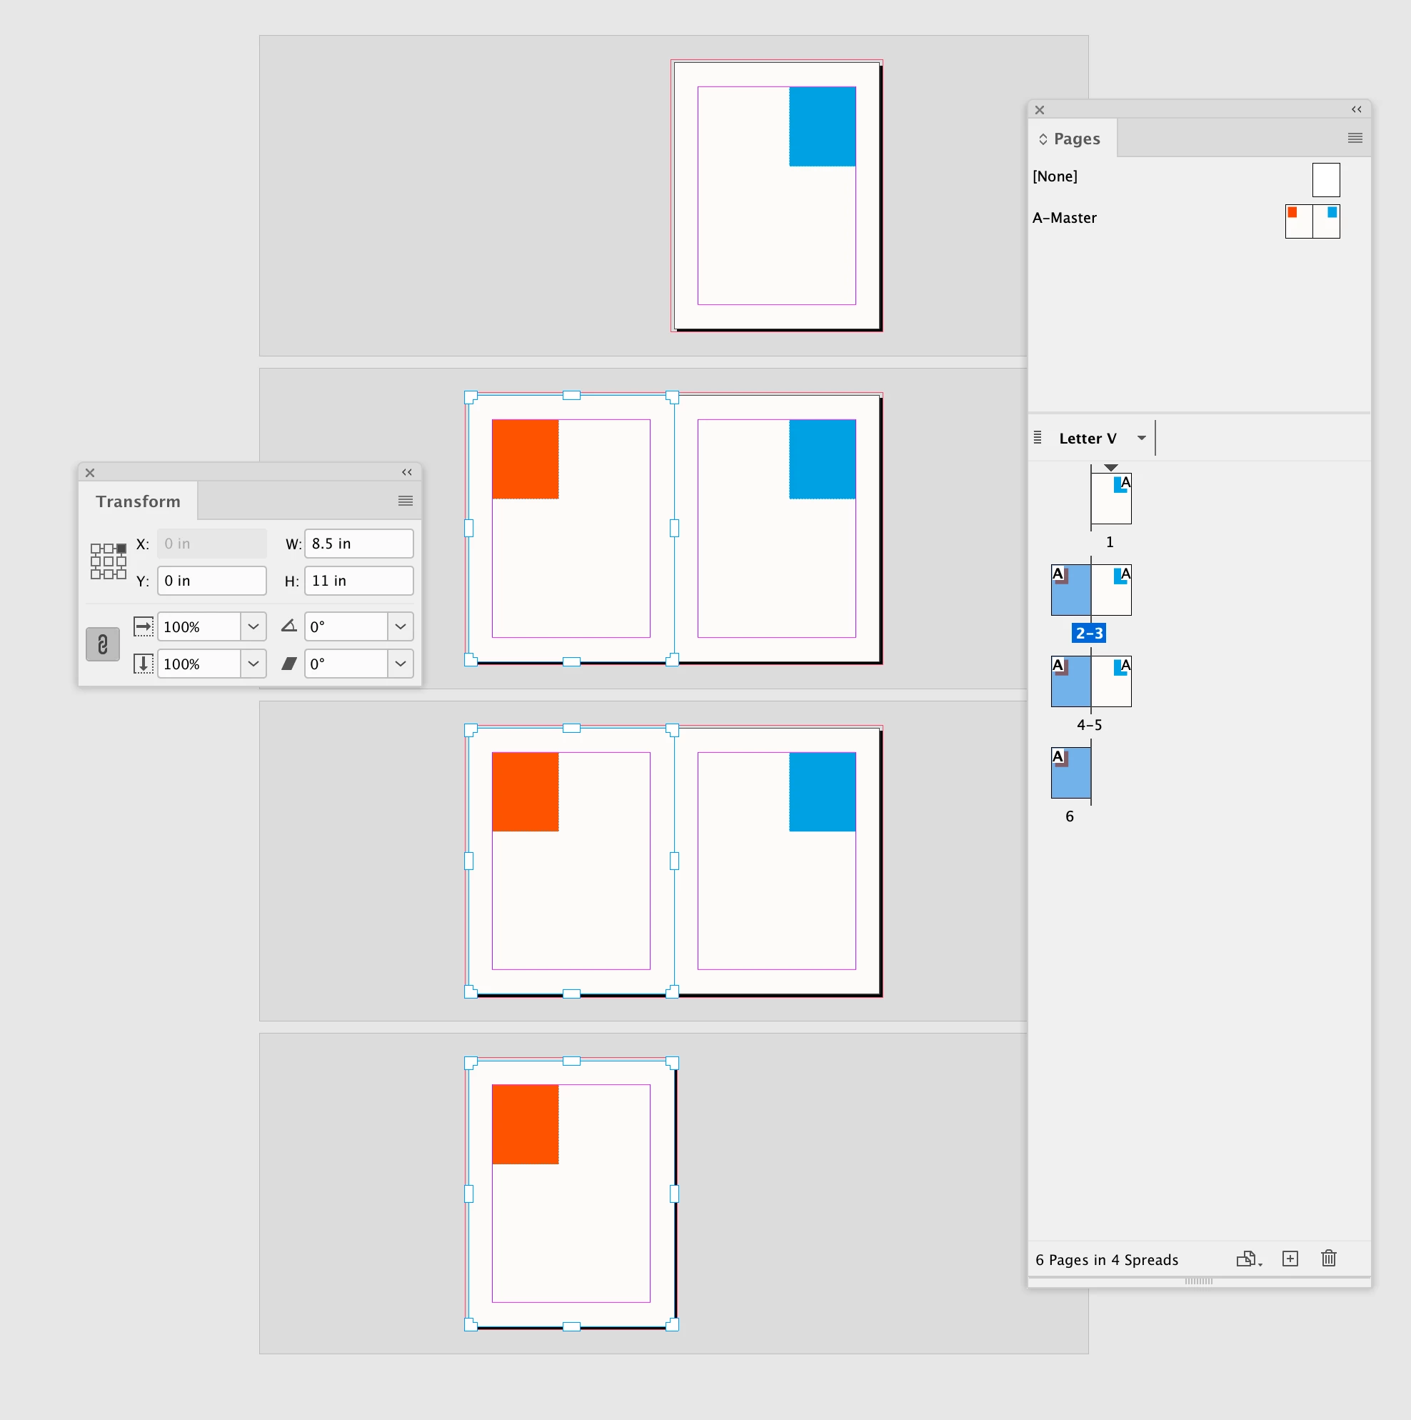This screenshot has height=1420, width=1411.
Task: Click the reference point locator grid
Action: 108,561
